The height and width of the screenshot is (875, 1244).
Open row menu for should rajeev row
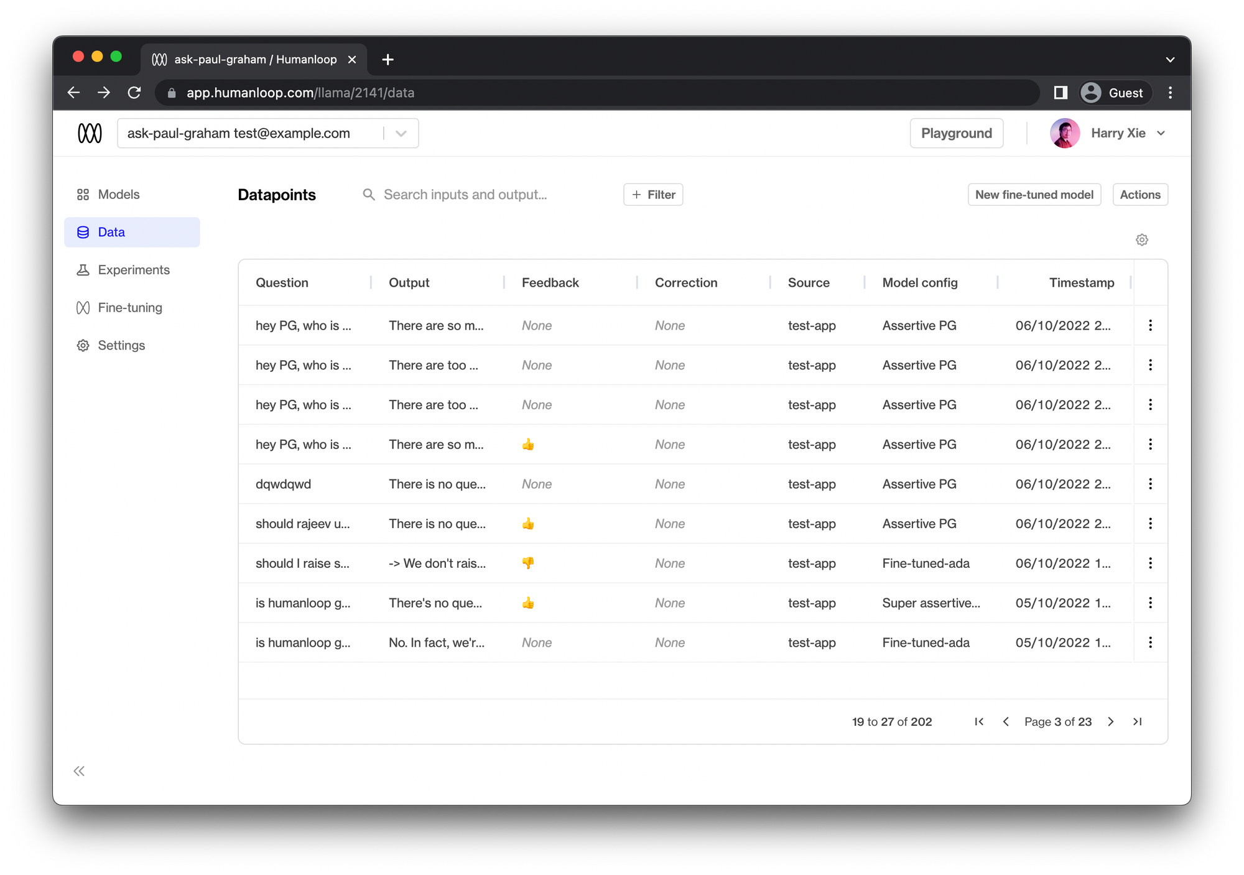pos(1151,524)
